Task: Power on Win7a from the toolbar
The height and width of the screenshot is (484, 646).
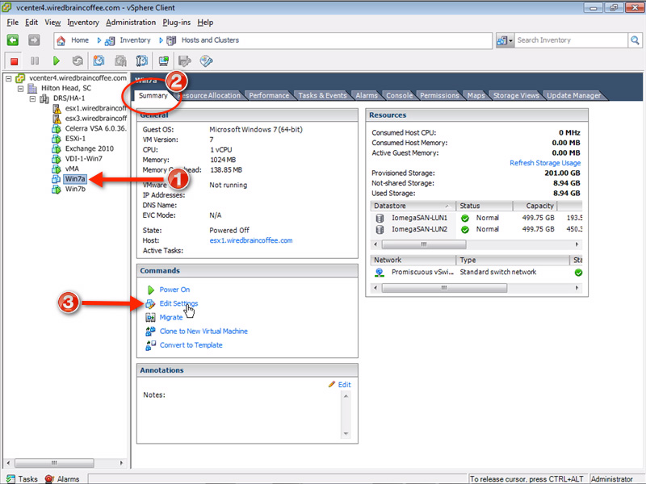Action: point(55,60)
